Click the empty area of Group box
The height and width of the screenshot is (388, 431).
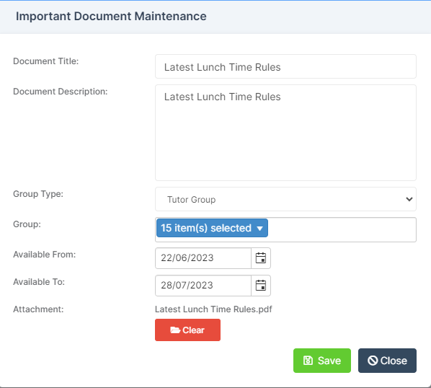coord(342,229)
